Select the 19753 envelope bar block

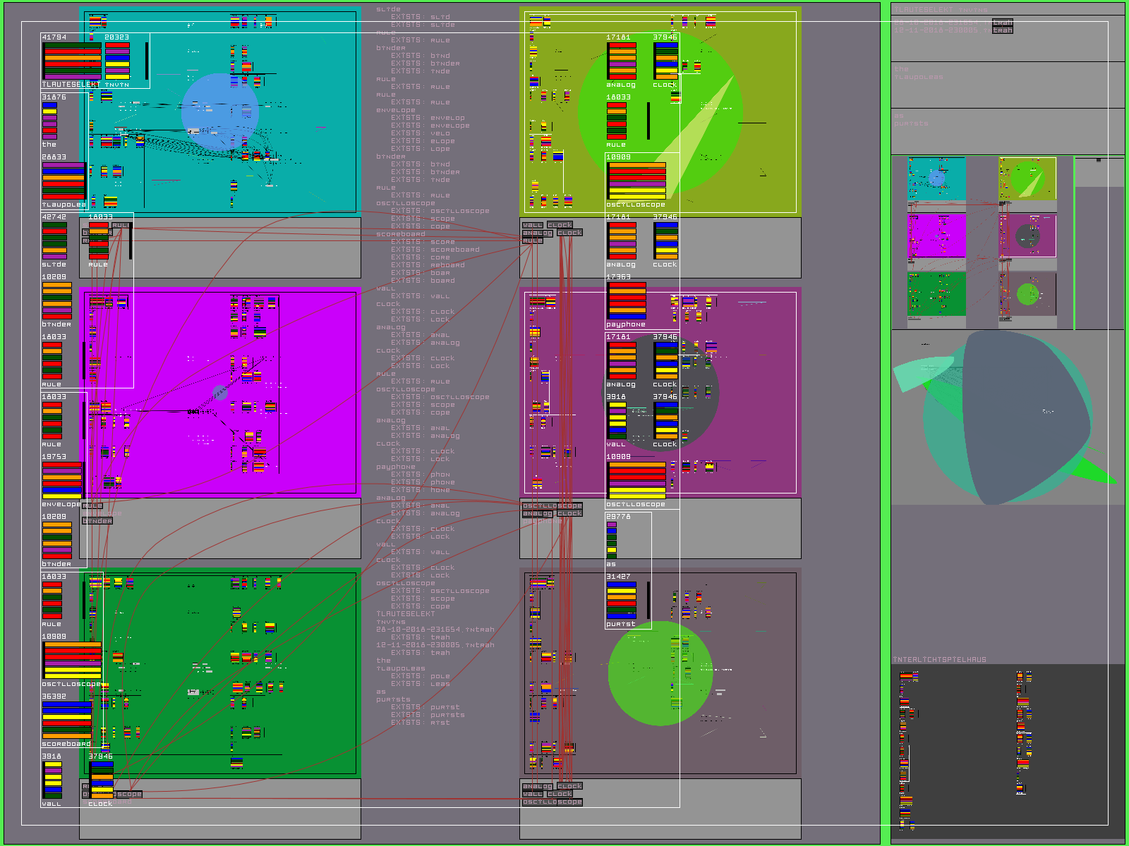coord(62,480)
